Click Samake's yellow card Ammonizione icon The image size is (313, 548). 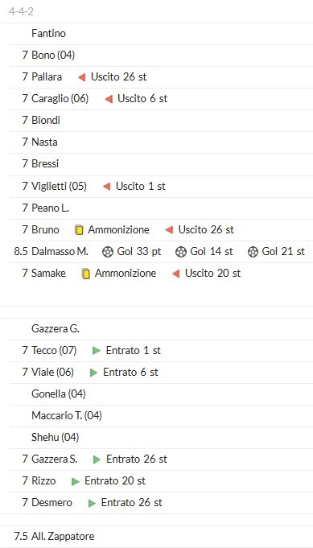(86, 274)
